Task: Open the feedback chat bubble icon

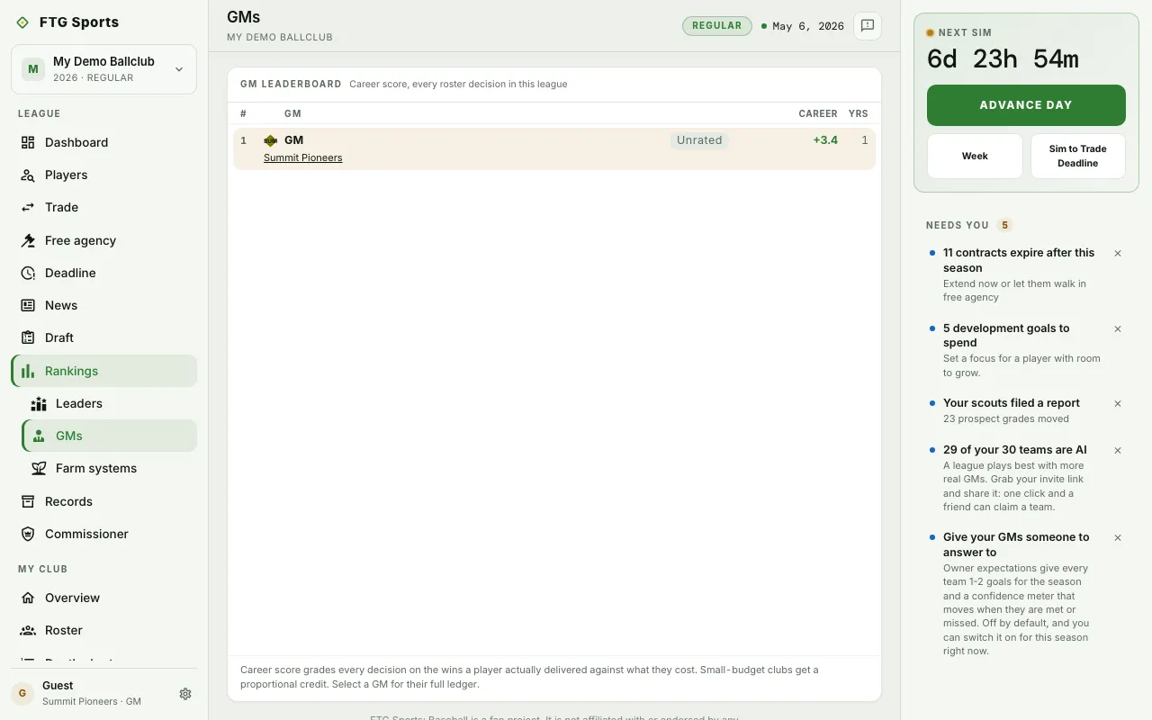Action: pos(868,26)
